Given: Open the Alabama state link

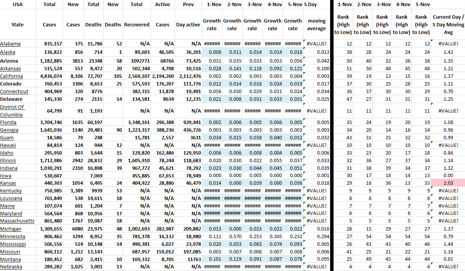Looking at the screenshot, I should 10,44.
